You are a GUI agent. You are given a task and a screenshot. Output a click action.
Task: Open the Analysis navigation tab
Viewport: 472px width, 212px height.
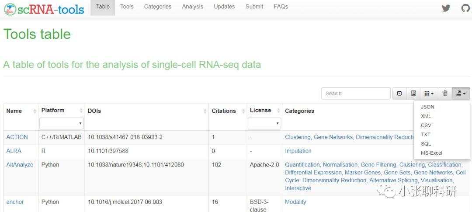coord(192,7)
